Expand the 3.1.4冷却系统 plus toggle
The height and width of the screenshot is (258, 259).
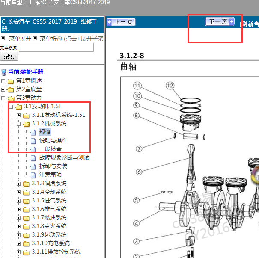click(x=19, y=192)
